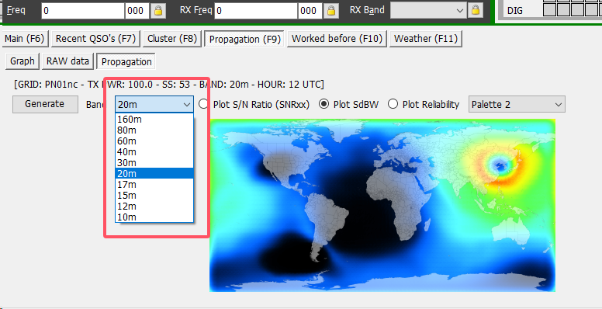Pick 10m in the band list
This screenshot has width=602, height=309.
pyautogui.click(x=154, y=217)
